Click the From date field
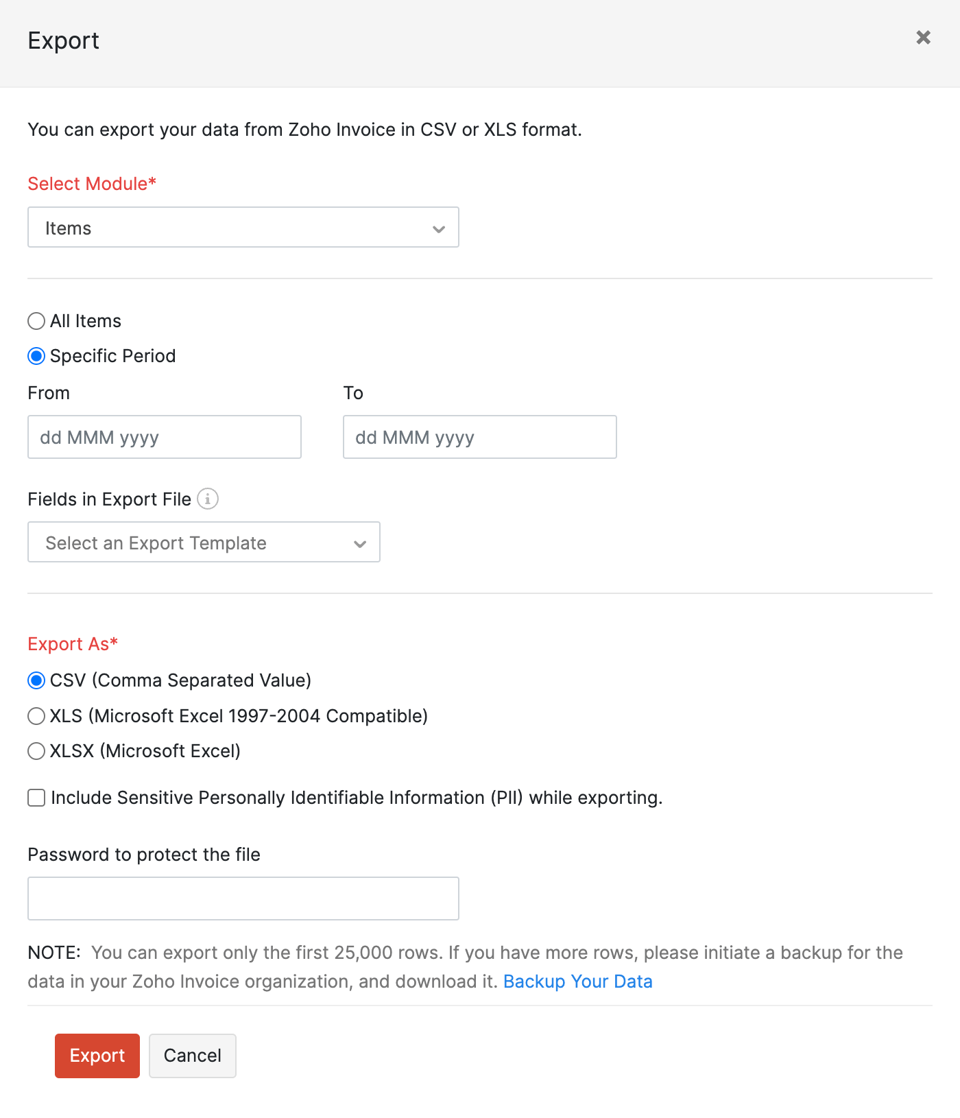Viewport: 960px width, 1118px height. [165, 437]
